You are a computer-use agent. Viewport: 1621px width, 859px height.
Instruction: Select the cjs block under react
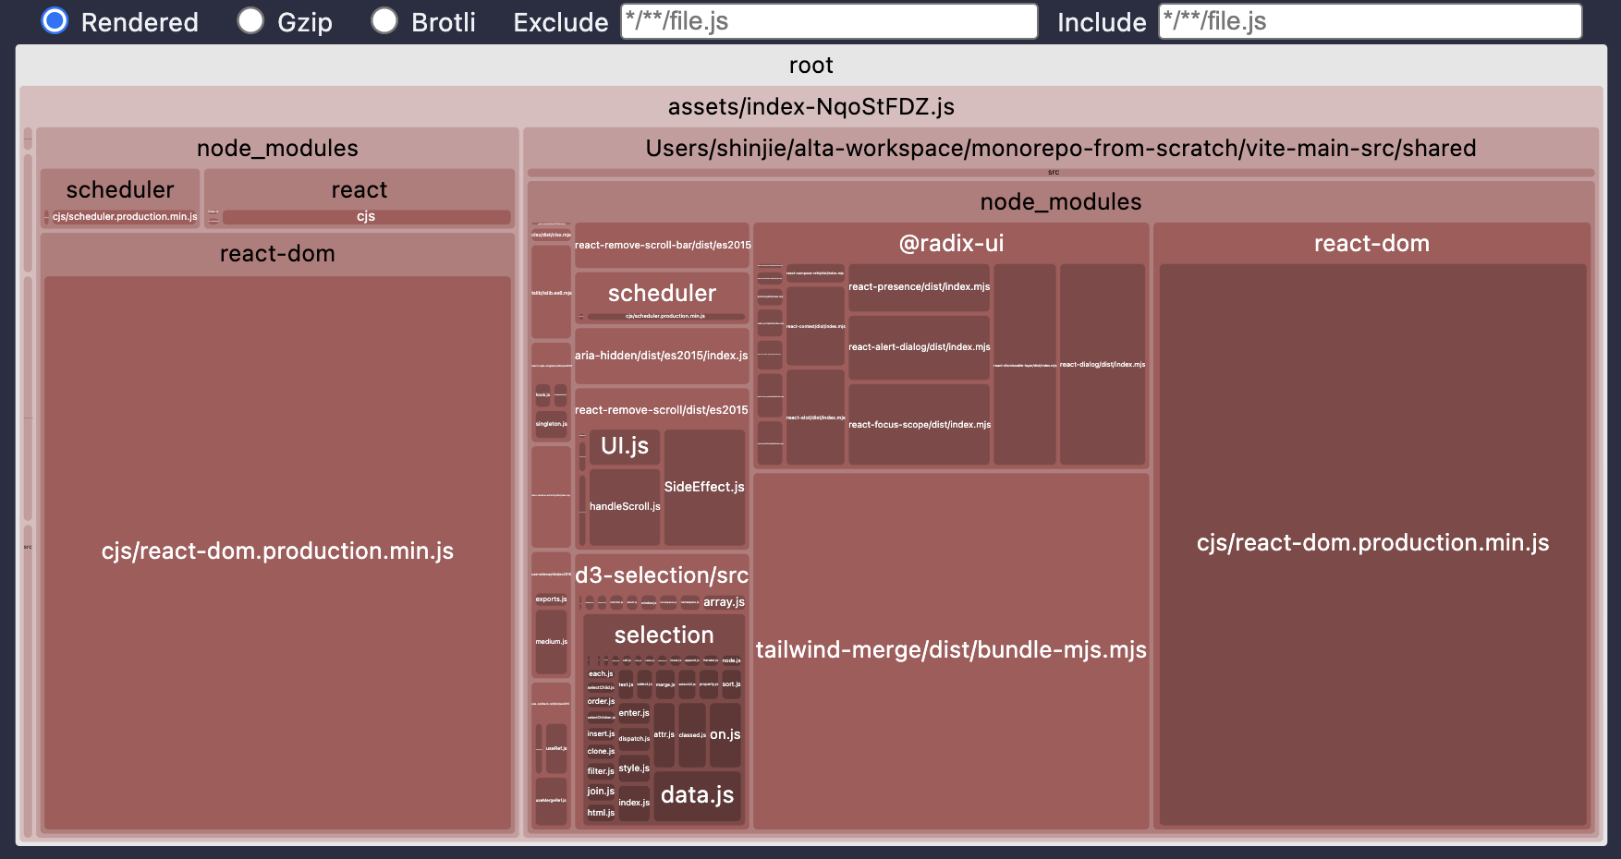pos(366,217)
